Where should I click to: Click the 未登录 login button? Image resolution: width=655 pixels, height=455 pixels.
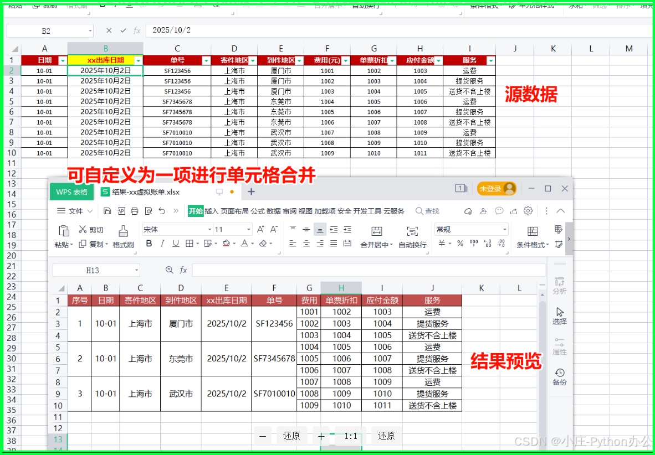coord(497,189)
